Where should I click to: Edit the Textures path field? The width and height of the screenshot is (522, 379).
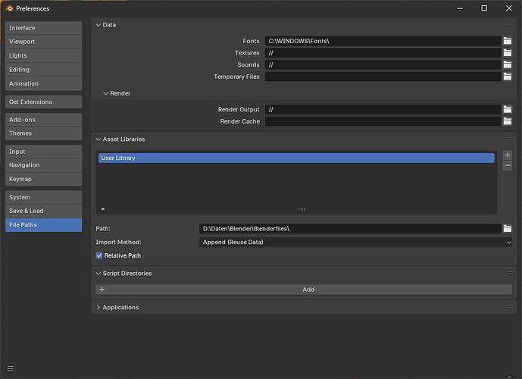(383, 53)
